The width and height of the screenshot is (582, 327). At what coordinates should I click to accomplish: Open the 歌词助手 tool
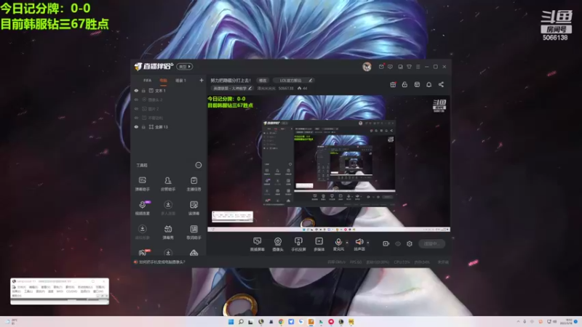[x=194, y=232]
